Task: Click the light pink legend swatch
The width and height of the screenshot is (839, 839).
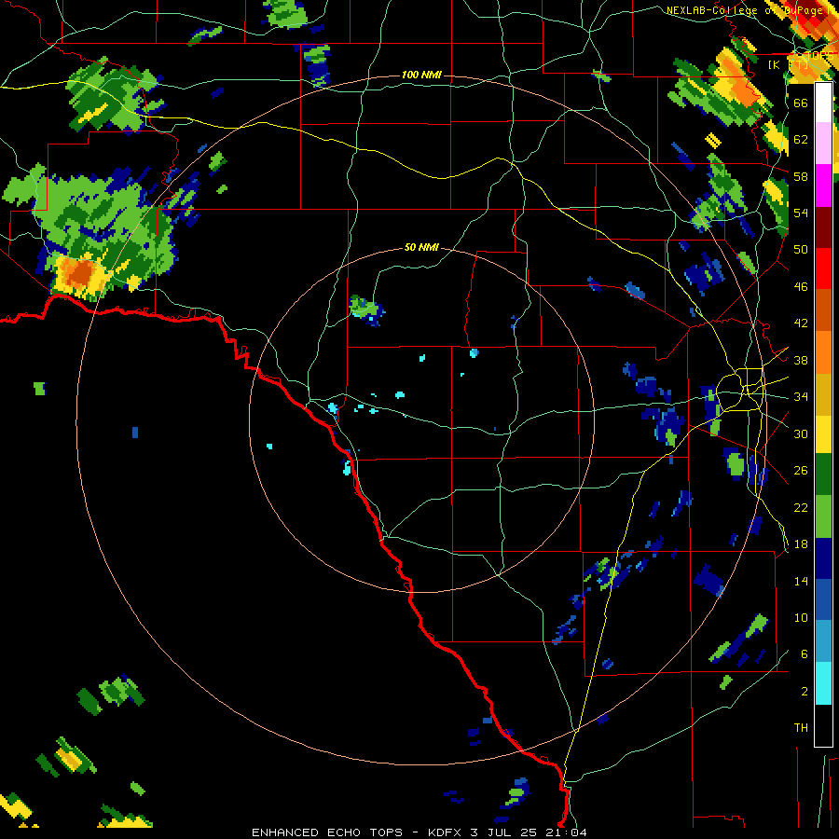Action: 823,144
